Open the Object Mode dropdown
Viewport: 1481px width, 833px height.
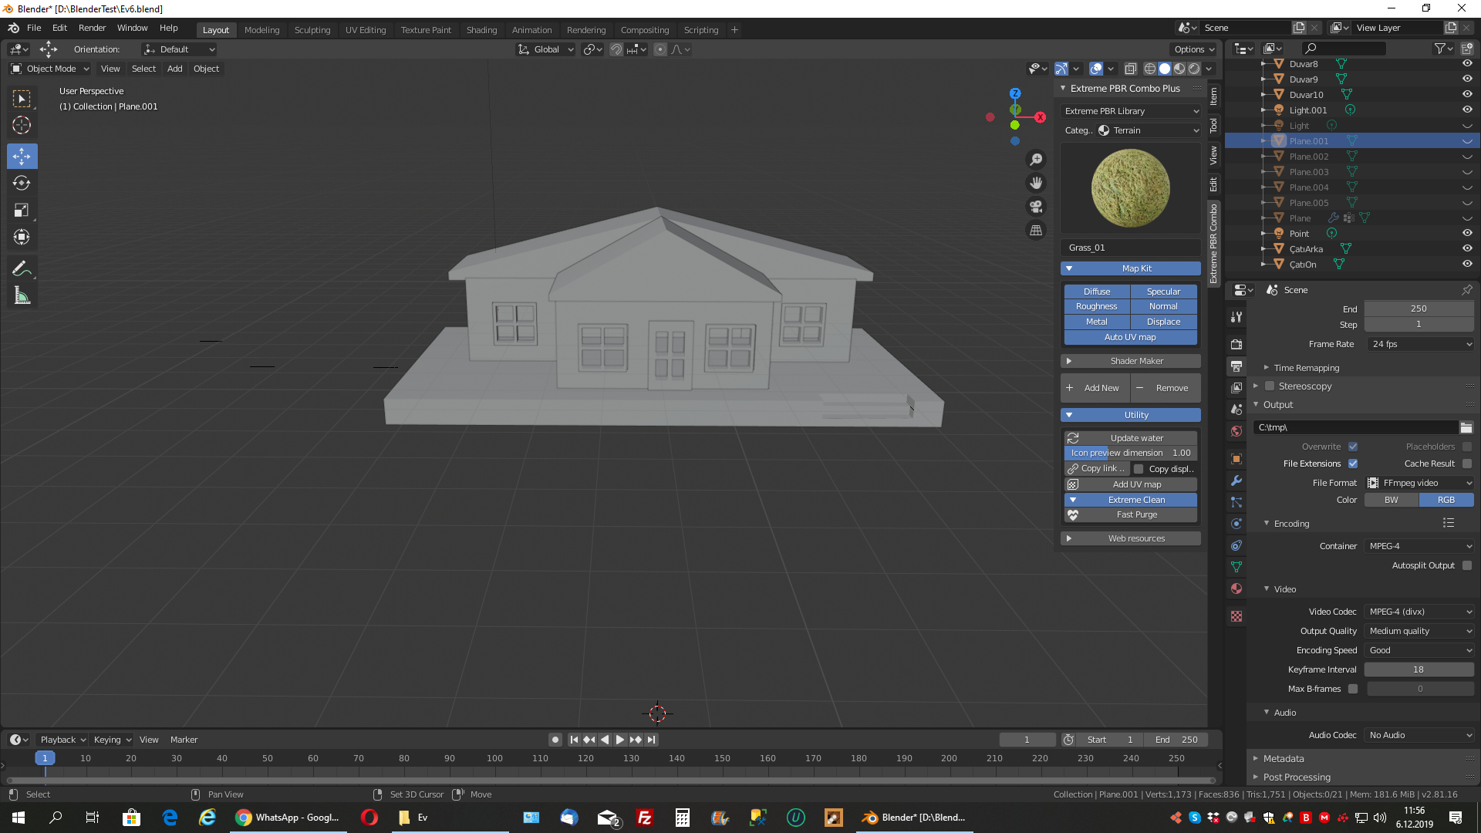[x=50, y=69]
